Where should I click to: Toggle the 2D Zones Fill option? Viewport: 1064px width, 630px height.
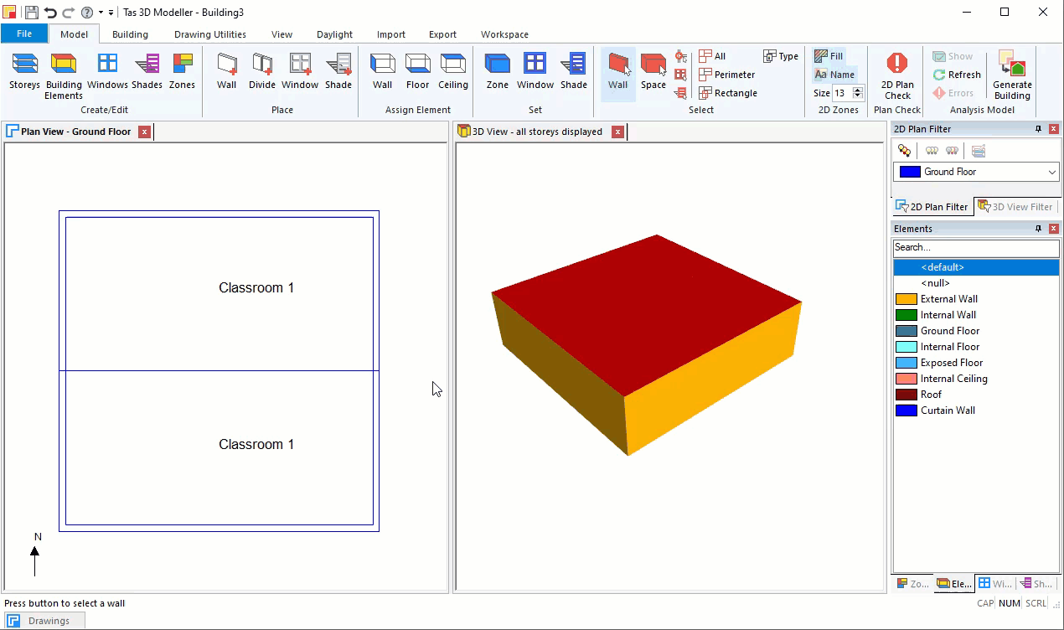pyautogui.click(x=829, y=56)
